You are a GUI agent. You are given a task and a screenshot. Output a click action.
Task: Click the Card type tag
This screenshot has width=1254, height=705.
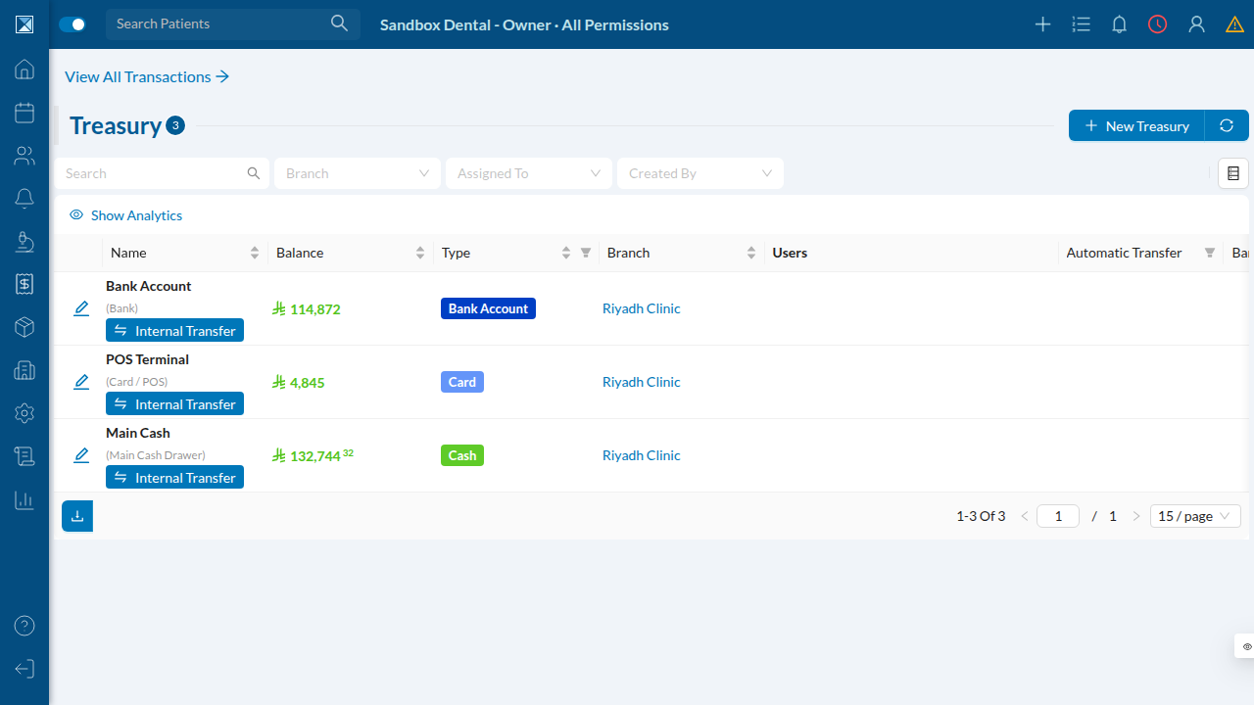[462, 382]
